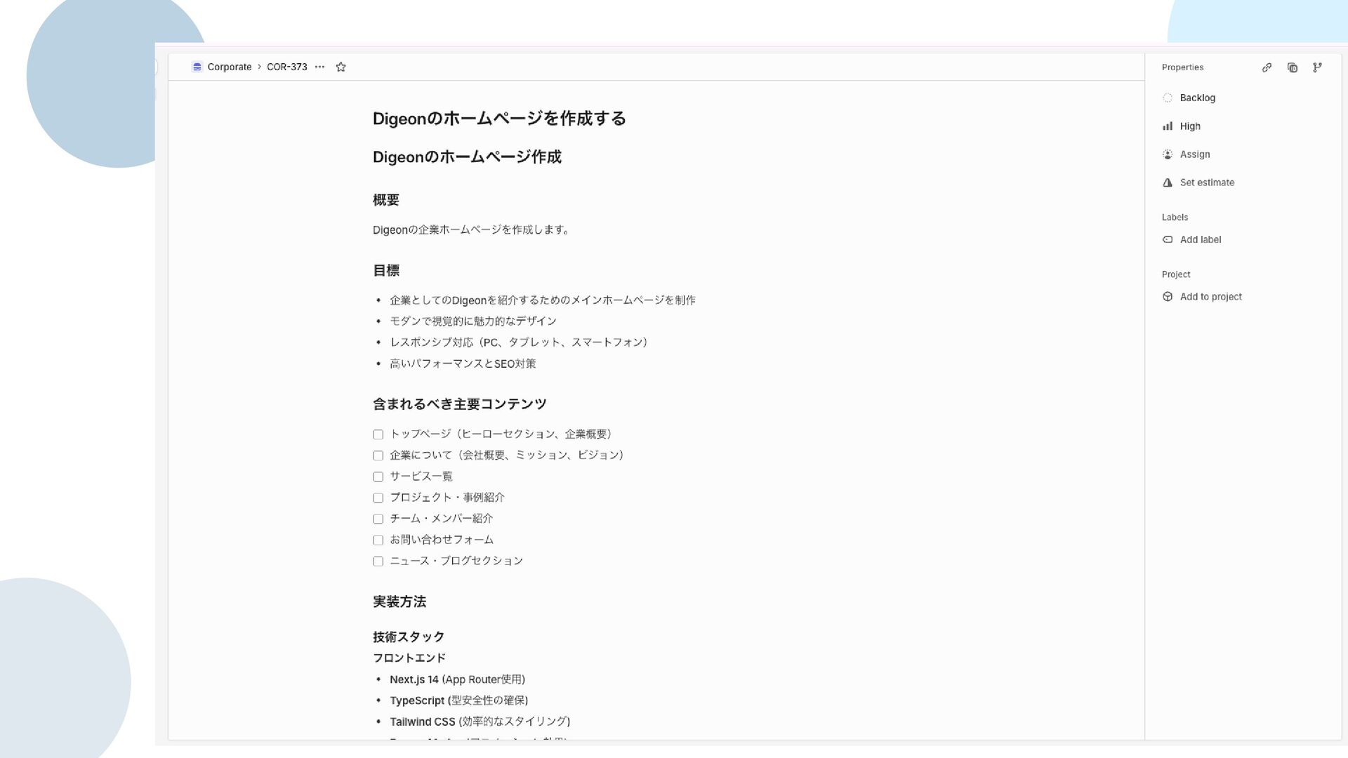Open the three-dot issue options menu
Screen dimensions: 1348x758
(x=319, y=67)
